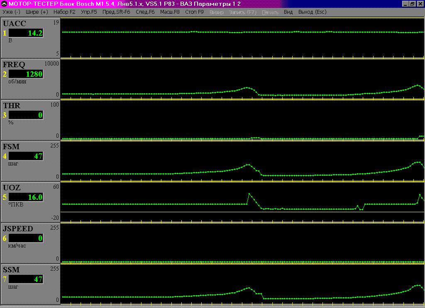425x308 pixels.
Task: Click the FREQ upper scale value 10000
Action: tap(51, 63)
